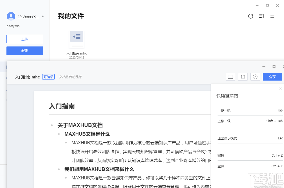The width and height of the screenshot is (284, 188).
Task: Close the 快捷键指南 panel
Action: point(281,89)
